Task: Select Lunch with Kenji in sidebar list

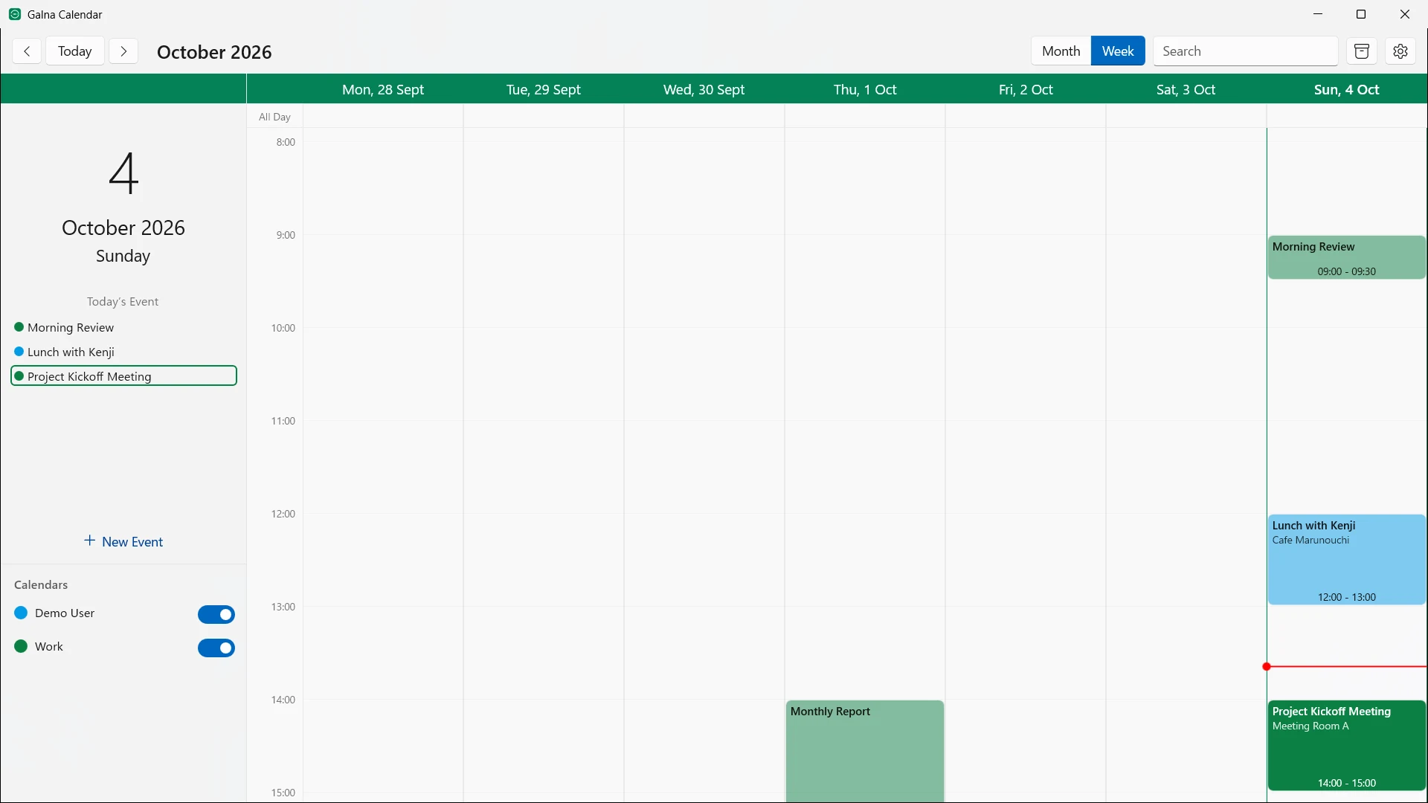Action: coord(123,352)
